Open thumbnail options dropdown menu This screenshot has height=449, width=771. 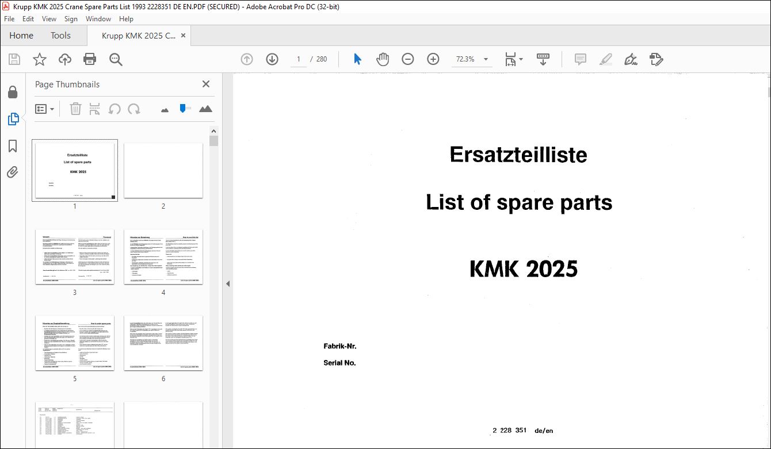45,109
